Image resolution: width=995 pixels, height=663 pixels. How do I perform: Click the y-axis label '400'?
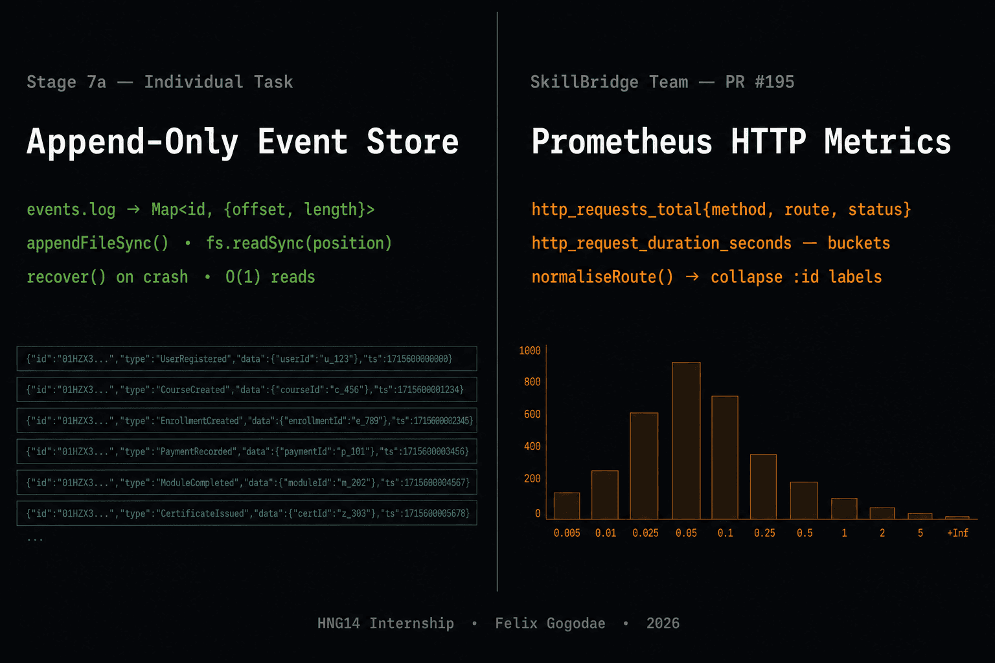coord(532,447)
